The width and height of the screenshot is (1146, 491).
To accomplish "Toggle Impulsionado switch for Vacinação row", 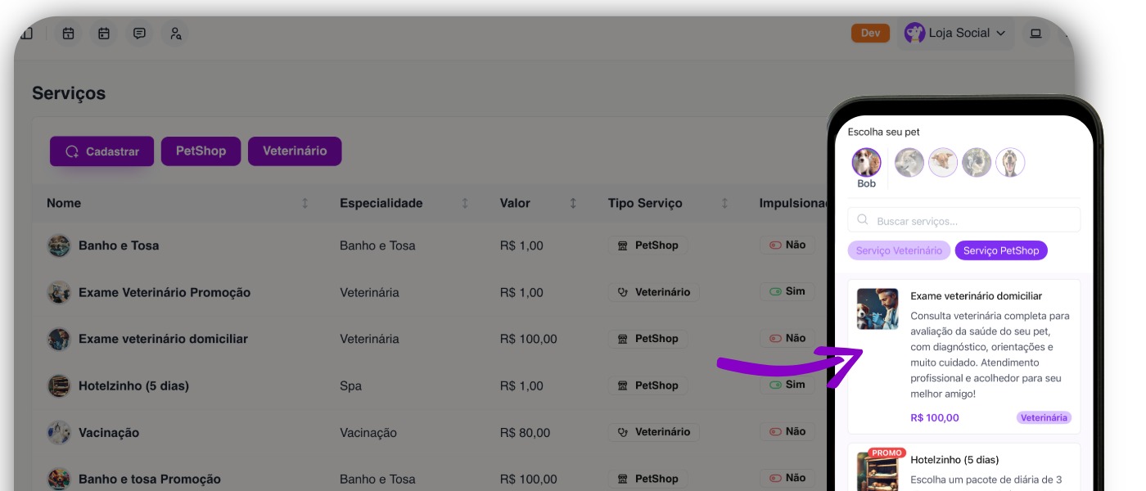I will (x=774, y=432).
